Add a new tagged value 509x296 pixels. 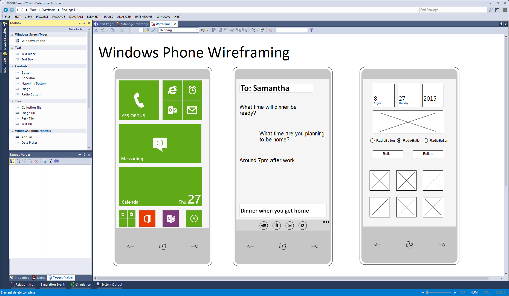[24, 161]
